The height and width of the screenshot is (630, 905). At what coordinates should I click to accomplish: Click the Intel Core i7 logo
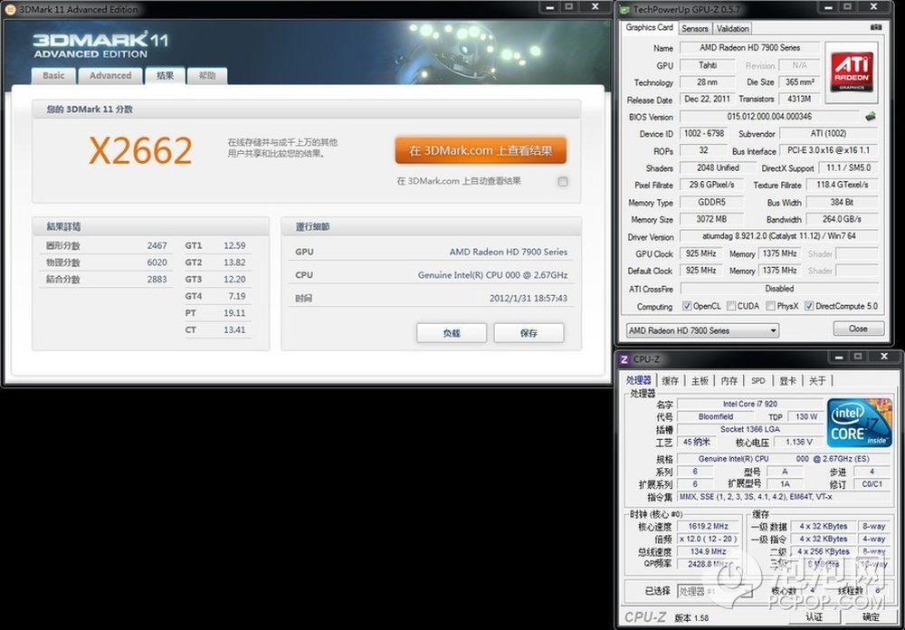(859, 423)
